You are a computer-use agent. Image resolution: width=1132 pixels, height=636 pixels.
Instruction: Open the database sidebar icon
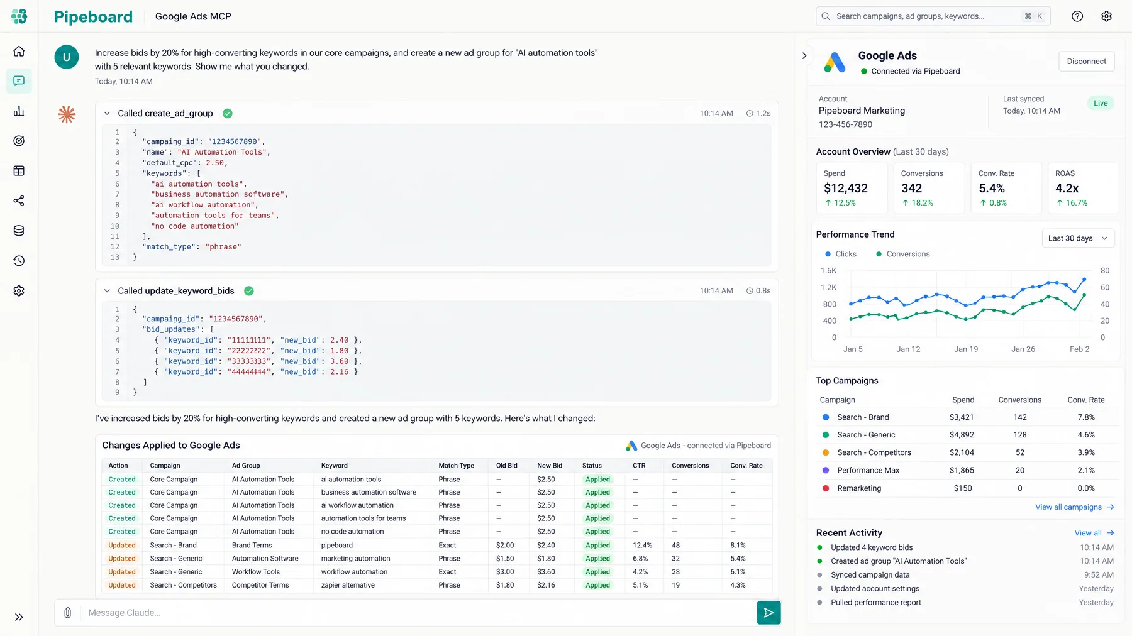tap(19, 231)
